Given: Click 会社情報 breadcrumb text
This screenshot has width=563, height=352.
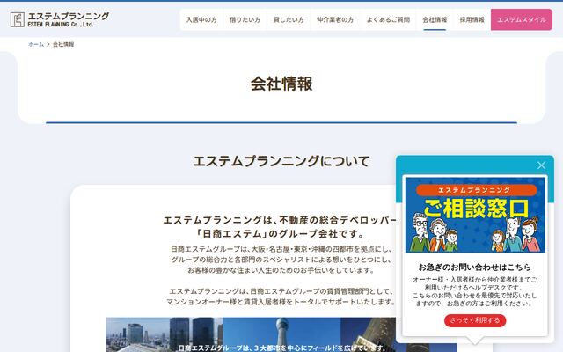Looking at the screenshot, I should click(x=63, y=44).
